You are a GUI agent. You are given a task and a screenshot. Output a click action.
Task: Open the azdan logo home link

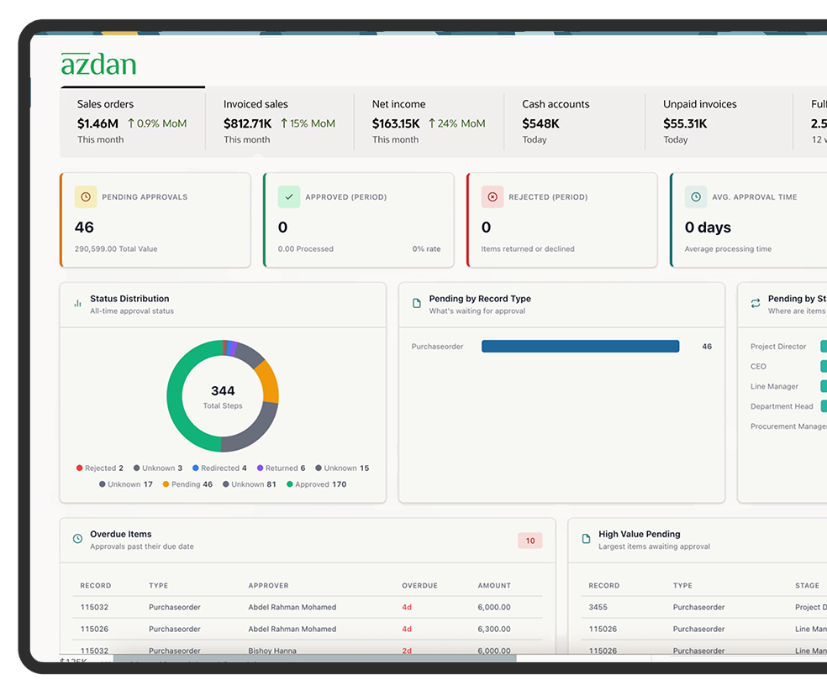point(98,65)
